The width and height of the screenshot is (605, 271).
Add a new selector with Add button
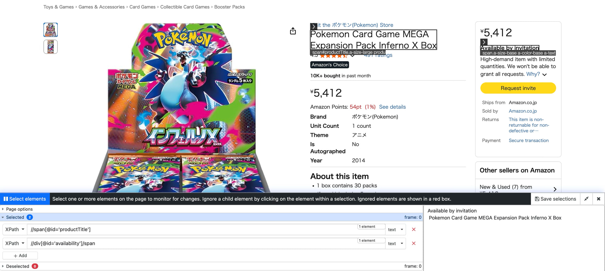[x=20, y=256]
